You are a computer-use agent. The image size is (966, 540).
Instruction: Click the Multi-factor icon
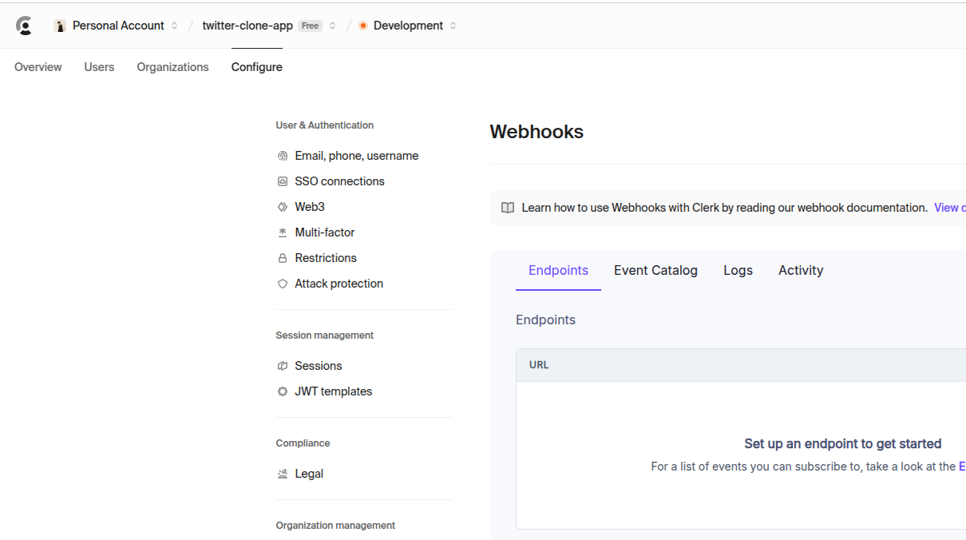tap(283, 232)
